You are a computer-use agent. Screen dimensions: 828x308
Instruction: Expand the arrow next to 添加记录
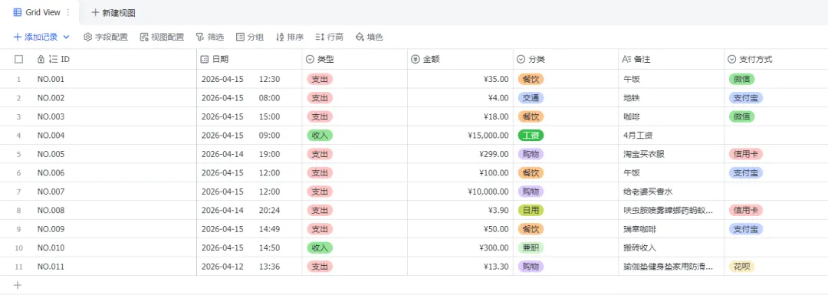click(66, 37)
